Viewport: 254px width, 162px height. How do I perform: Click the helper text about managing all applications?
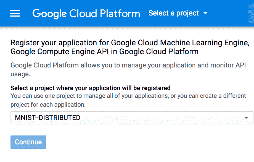128,100
